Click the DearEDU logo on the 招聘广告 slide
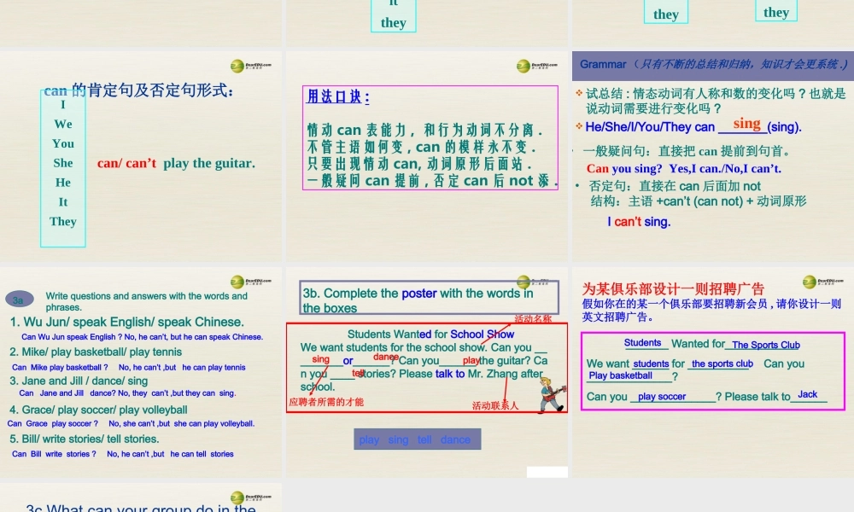854x512 pixels. click(807, 280)
